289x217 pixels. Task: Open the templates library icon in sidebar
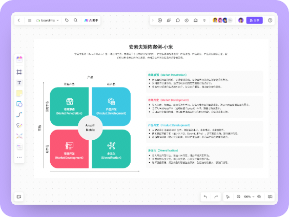19,59
